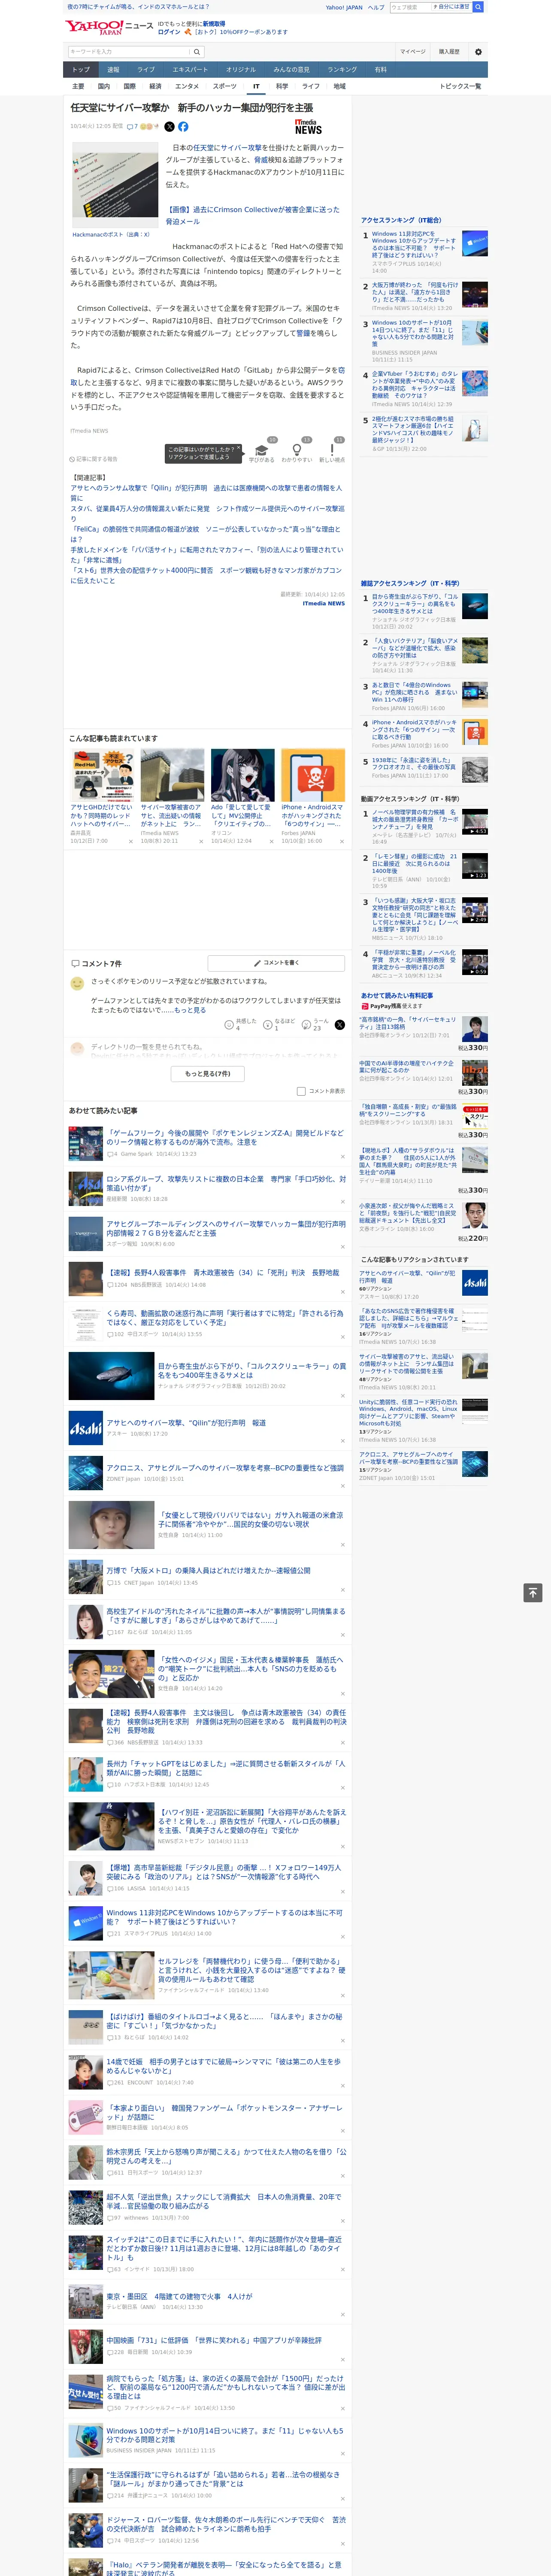
Task: Go to the みんなの意見 tab
Action: [291, 70]
